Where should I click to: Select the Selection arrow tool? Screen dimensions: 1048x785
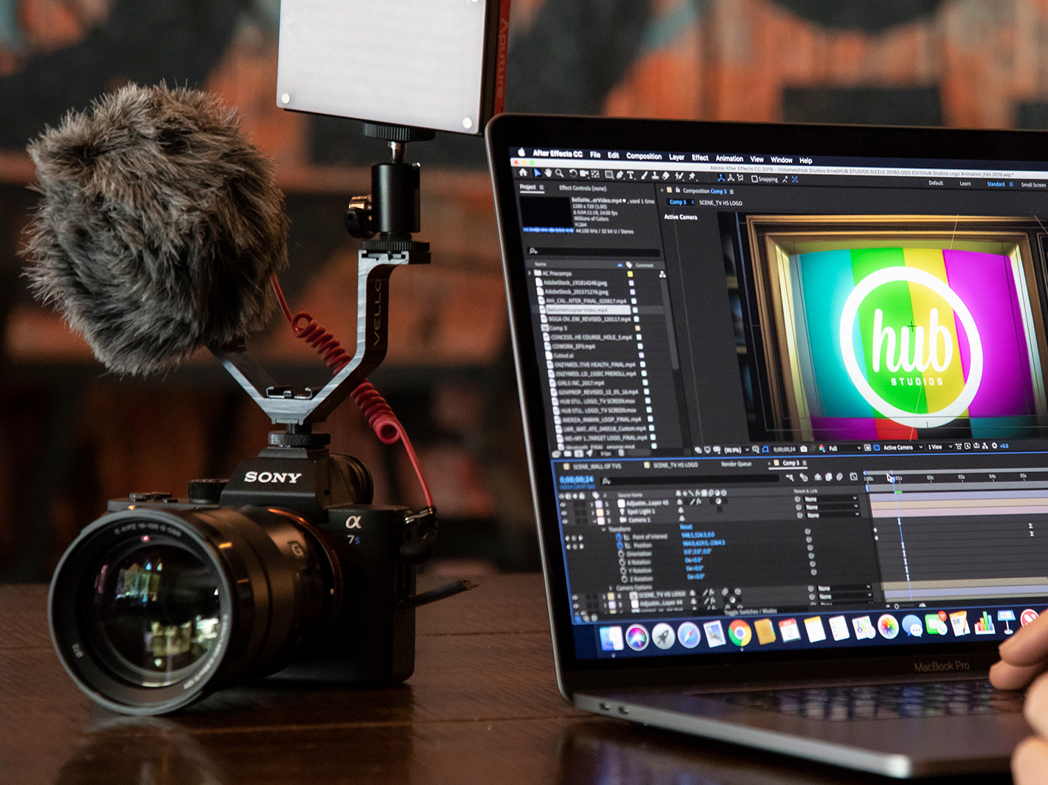537,173
